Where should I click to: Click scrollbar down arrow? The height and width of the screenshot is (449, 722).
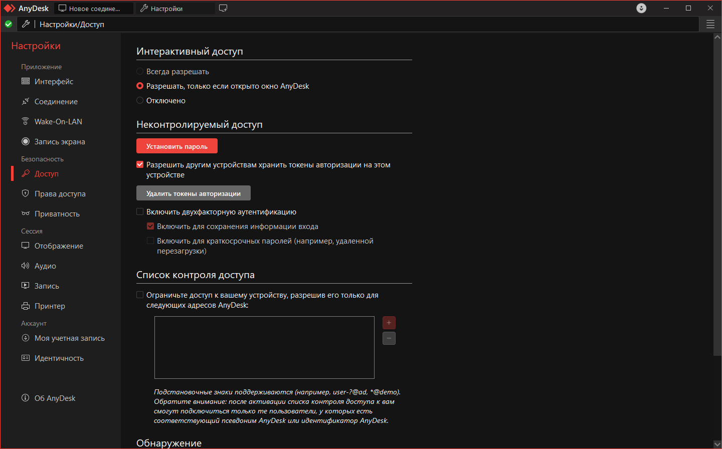pos(717,444)
